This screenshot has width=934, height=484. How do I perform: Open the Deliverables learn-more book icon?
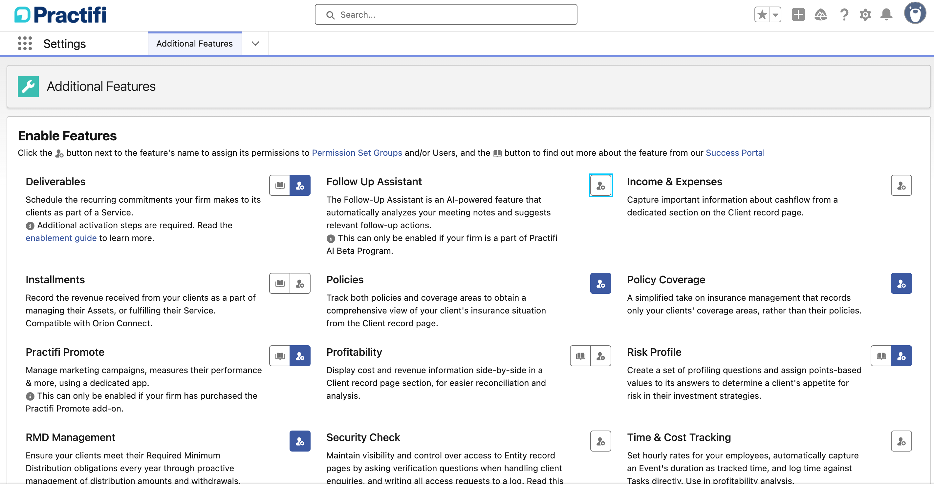tap(280, 186)
